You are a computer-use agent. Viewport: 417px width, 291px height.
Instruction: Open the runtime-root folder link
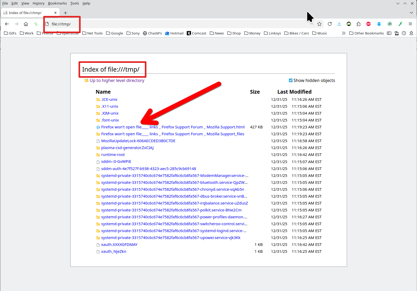[113, 155]
